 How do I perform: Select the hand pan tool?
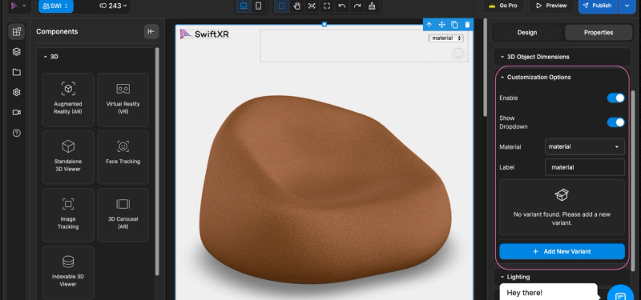click(x=296, y=6)
